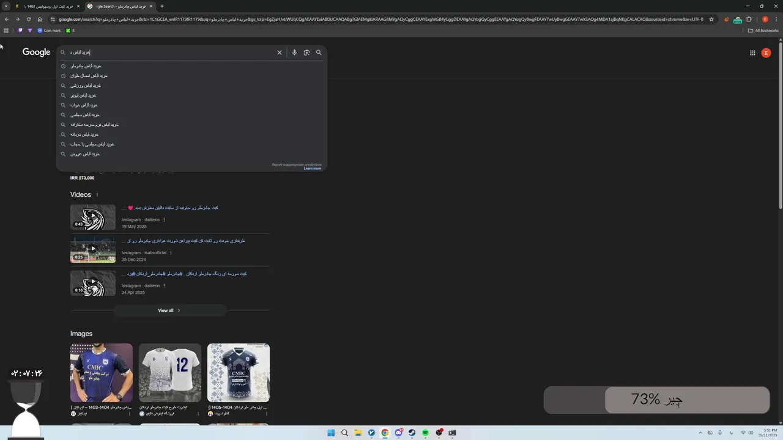Open a new tab with the plus button
783x440 pixels.
point(162,6)
